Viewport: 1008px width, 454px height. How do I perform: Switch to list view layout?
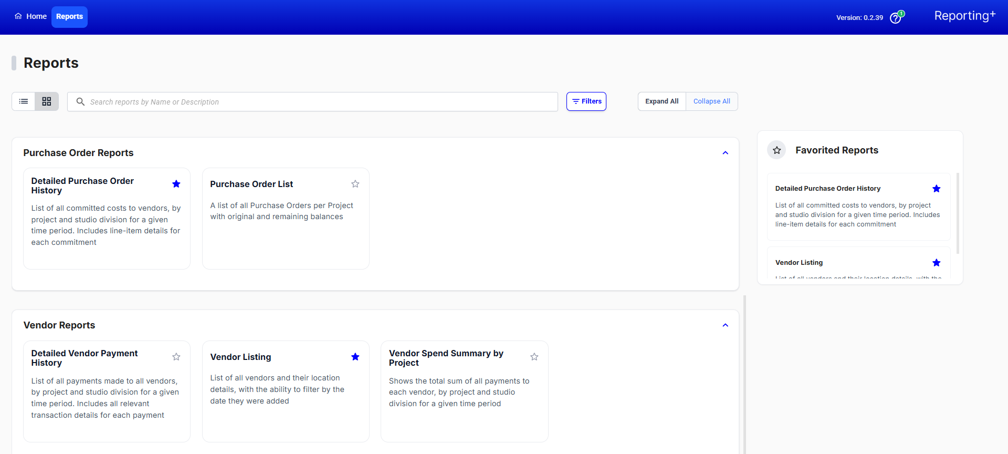pos(24,101)
